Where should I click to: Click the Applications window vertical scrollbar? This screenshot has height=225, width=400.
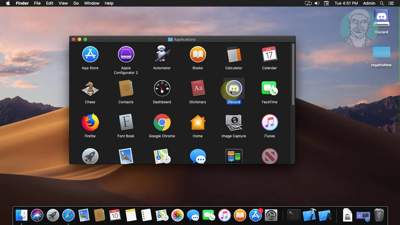point(293,74)
